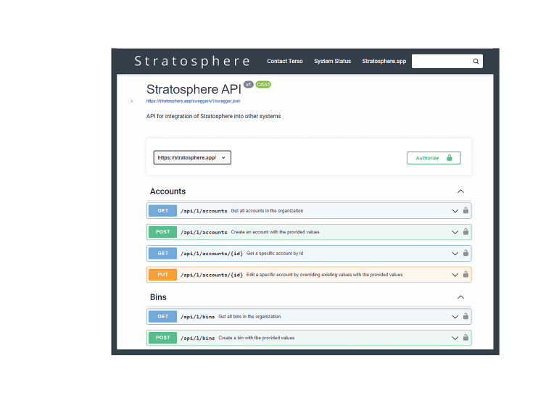Open System Status in the header

coord(332,62)
